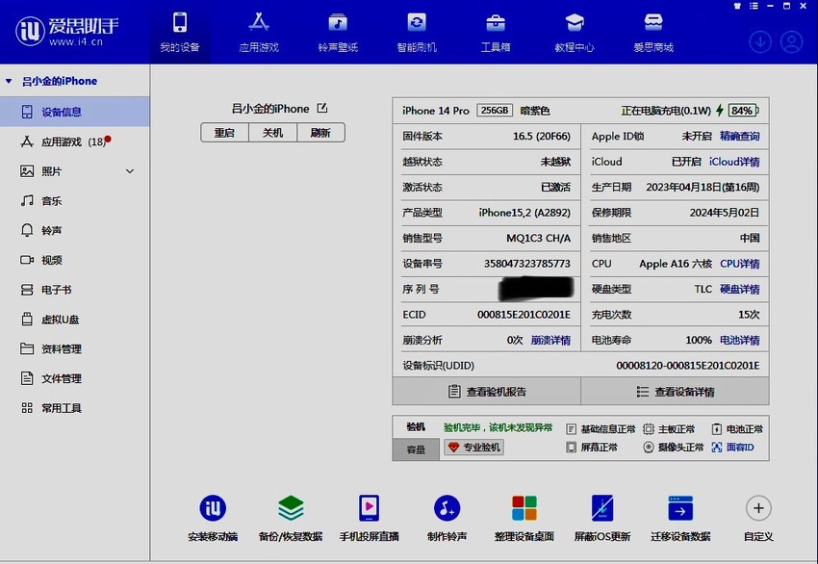Edit the device name icon
The image size is (818, 564).
pos(322,108)
